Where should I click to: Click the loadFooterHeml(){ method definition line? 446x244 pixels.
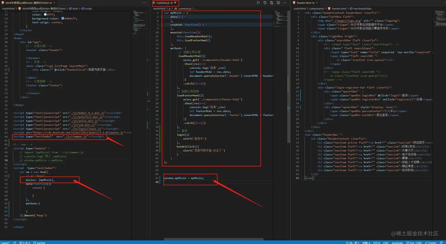coord(190,96)
